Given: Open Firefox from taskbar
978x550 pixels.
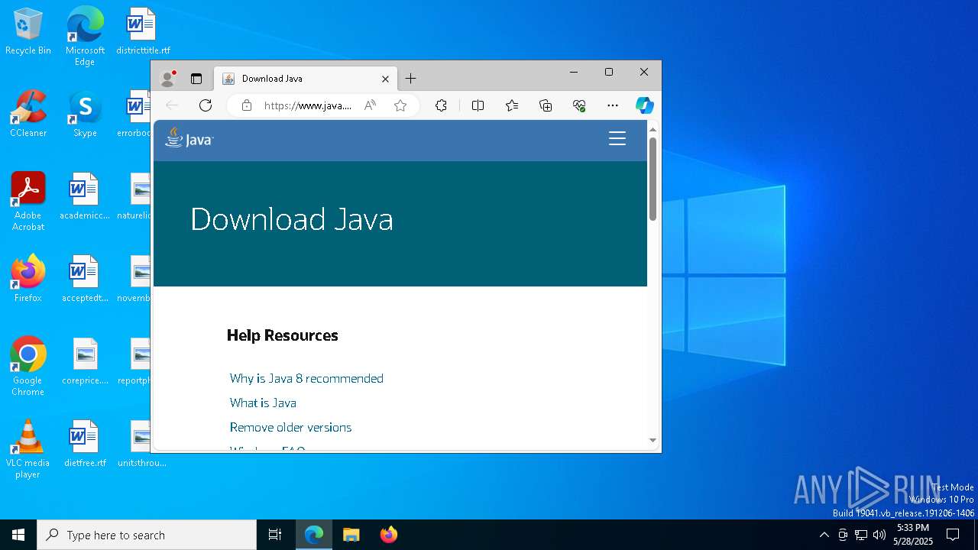Looking at the screenshot, I should 388,535.
